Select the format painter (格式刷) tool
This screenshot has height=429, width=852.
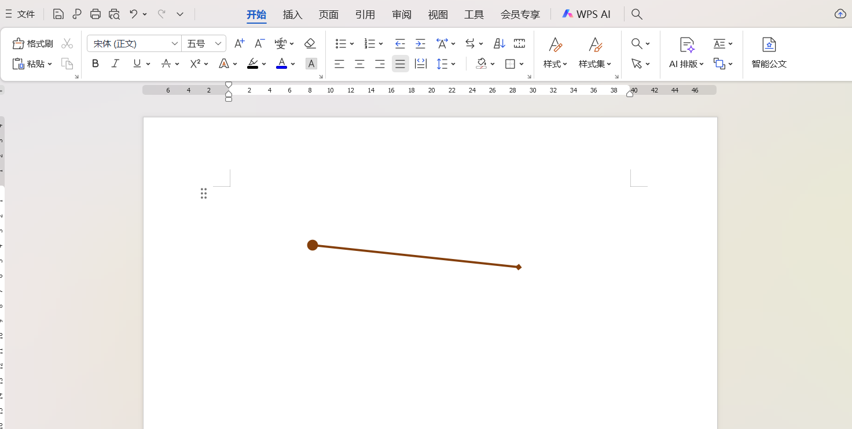32,43
